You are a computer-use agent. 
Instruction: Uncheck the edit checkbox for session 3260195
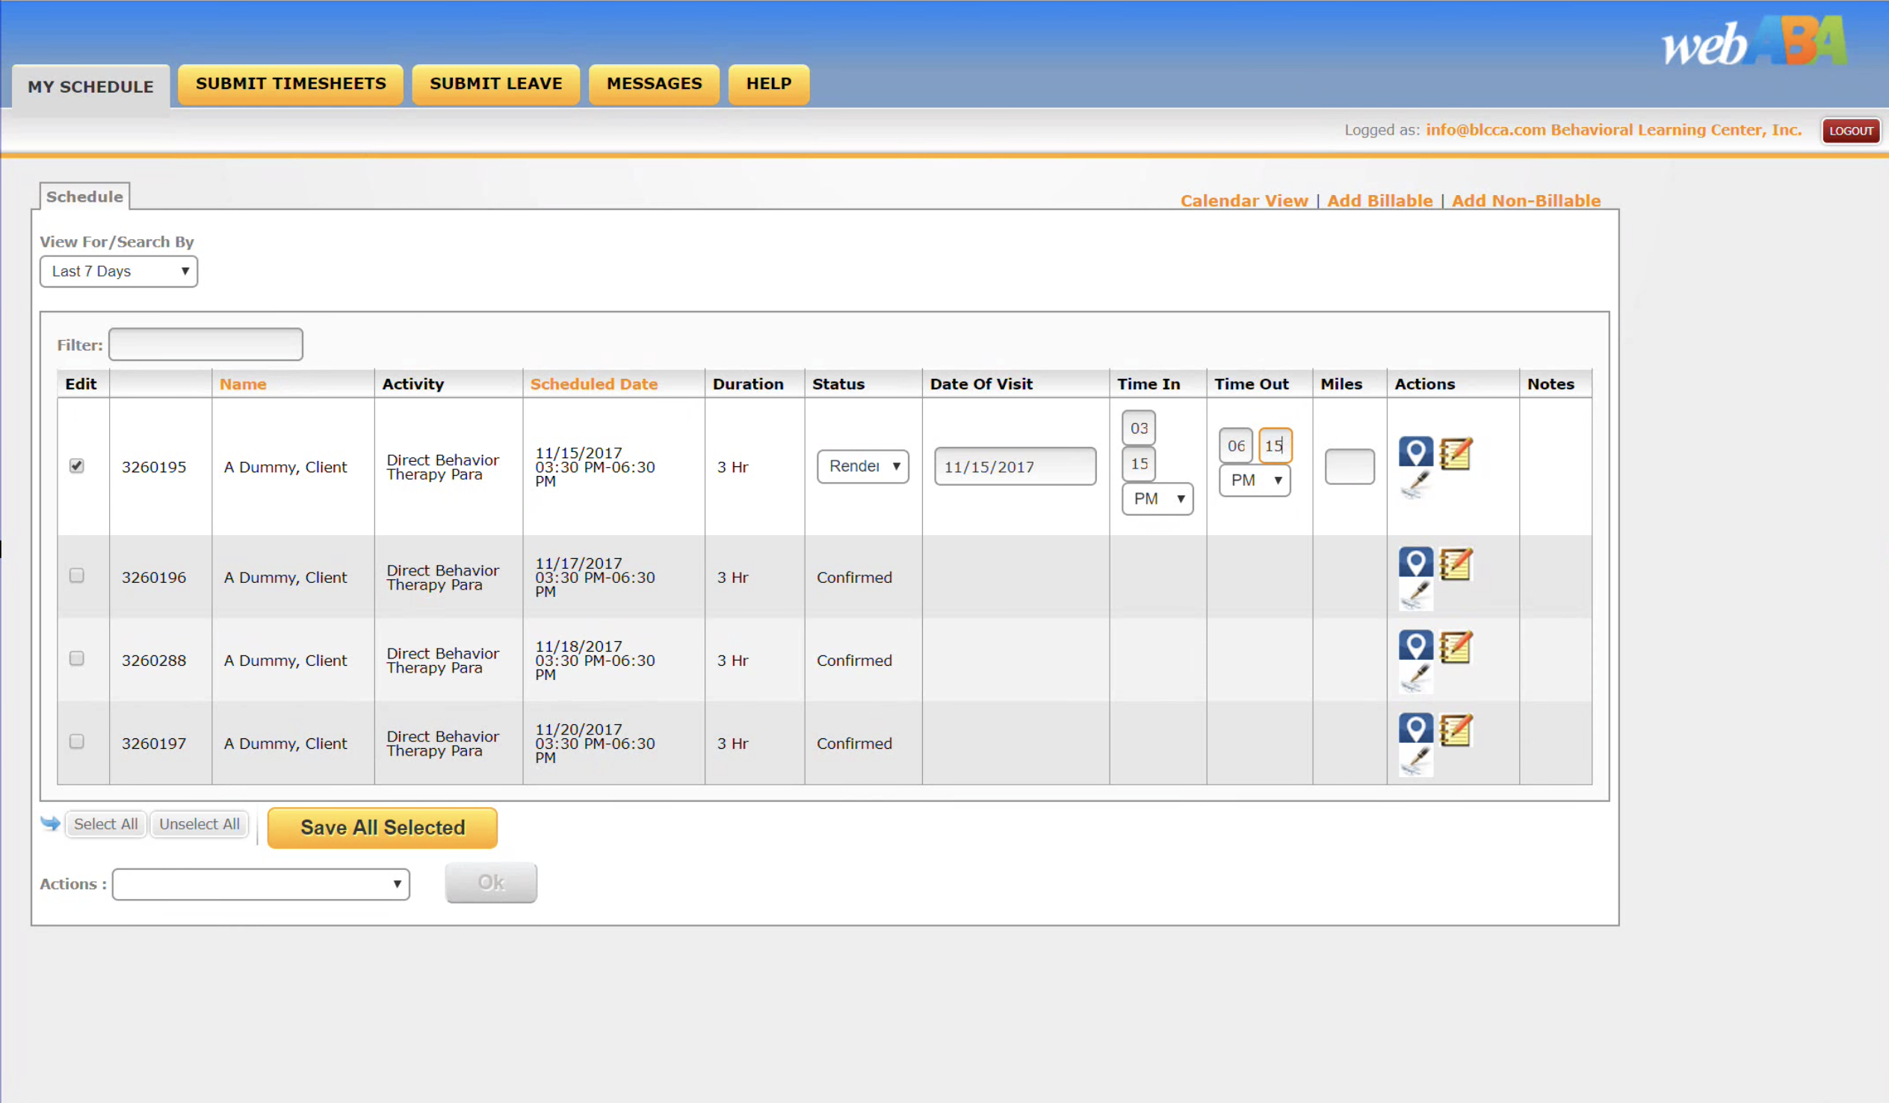(x=76, y=466)
